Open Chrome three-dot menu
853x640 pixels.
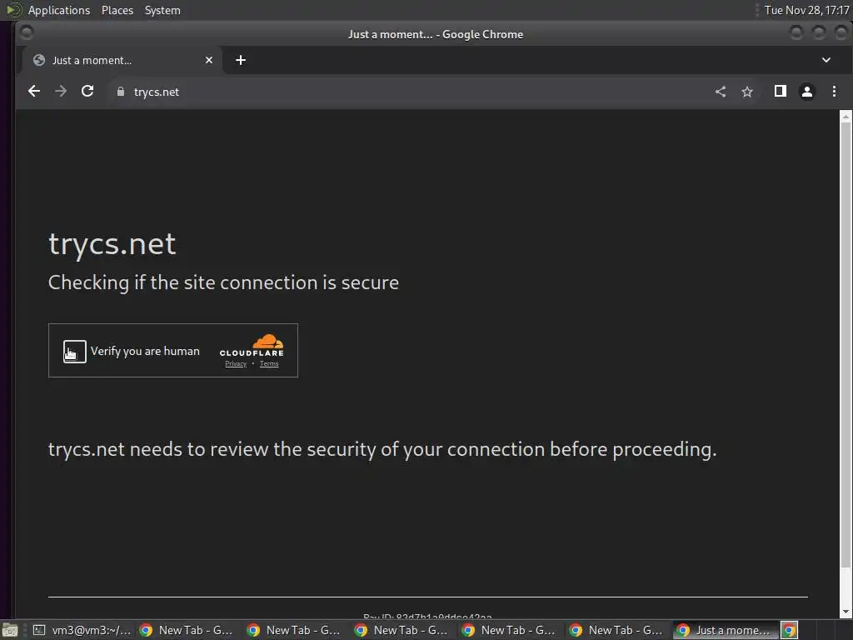point(834,92)
